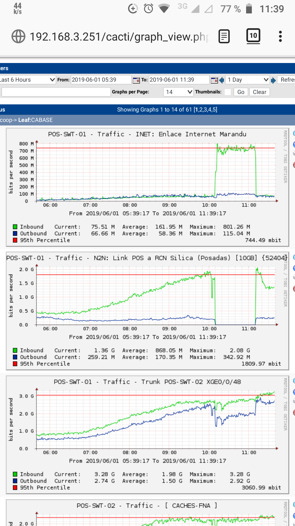Open the From date calendar picker

click(x=136, y=80)
